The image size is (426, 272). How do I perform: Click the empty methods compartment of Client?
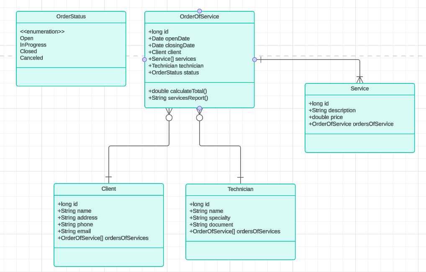pos(109,257)
